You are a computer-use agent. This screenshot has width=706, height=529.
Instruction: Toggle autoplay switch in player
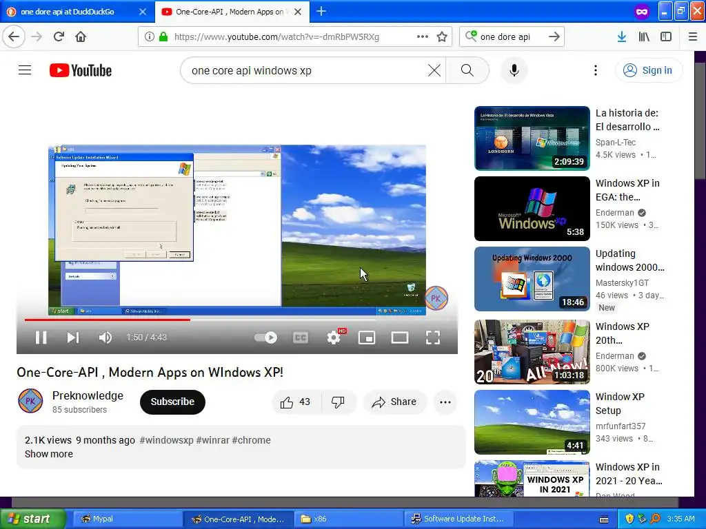point(266,338)
